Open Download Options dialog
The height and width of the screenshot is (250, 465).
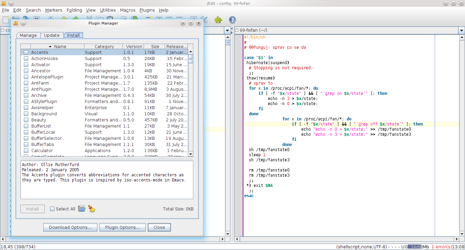pos(70,227)
